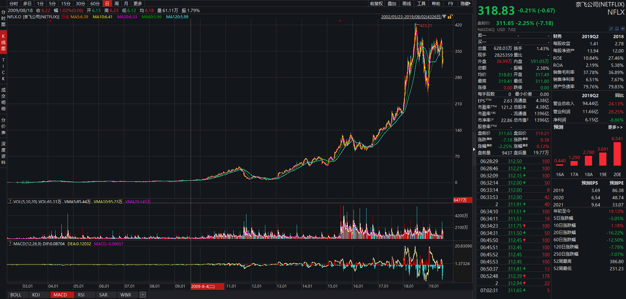Click the MA120:5.99 moving average label
The width and height of the screenshot is (626, 299).
coord(177,17)
